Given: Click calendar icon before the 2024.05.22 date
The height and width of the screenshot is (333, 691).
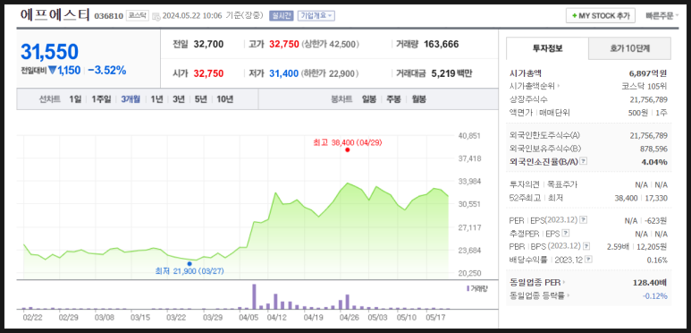Looking at the screenshot, I should pos(156,16).
